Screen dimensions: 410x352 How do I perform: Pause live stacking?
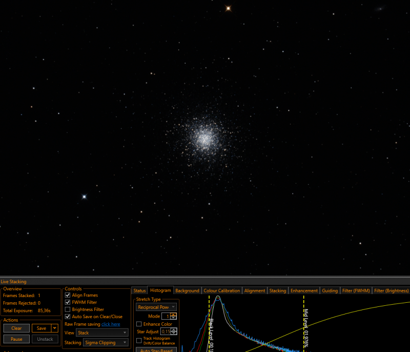click(16, 339)
